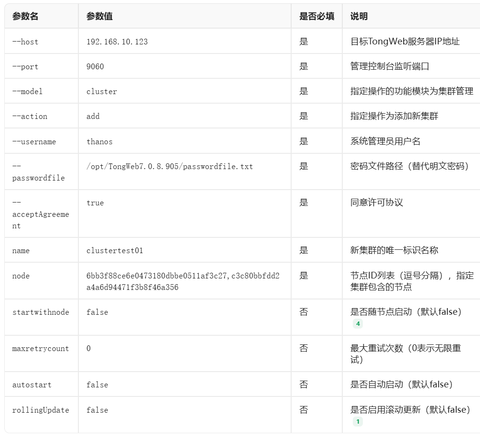This screenshot has height=438, width=480.
Task: Click the --port parameter name
Action: point(25,67)
